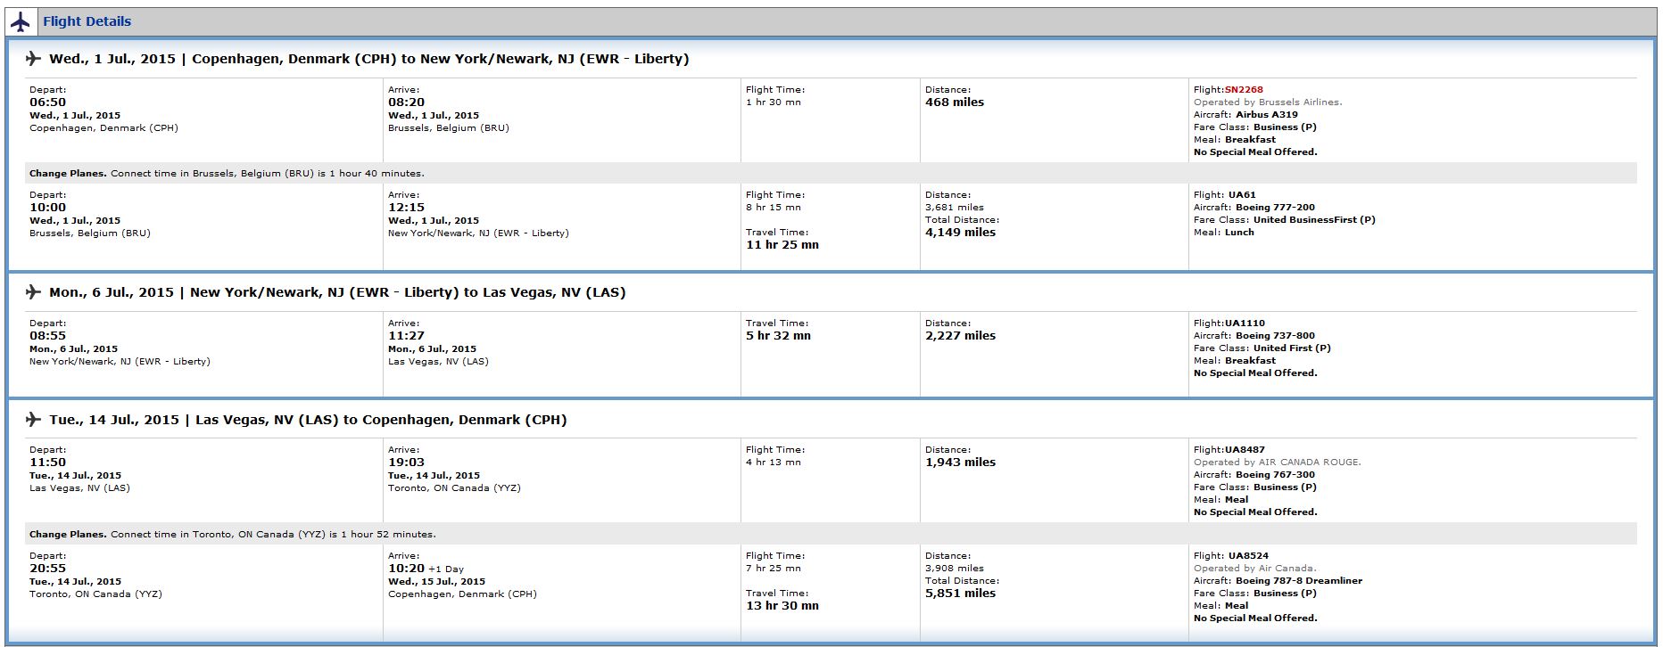Click 'Operated by AIR CANADA ROUGE.' text
This screenshot has width=1663, height=647.
(x=1278, y=463)
